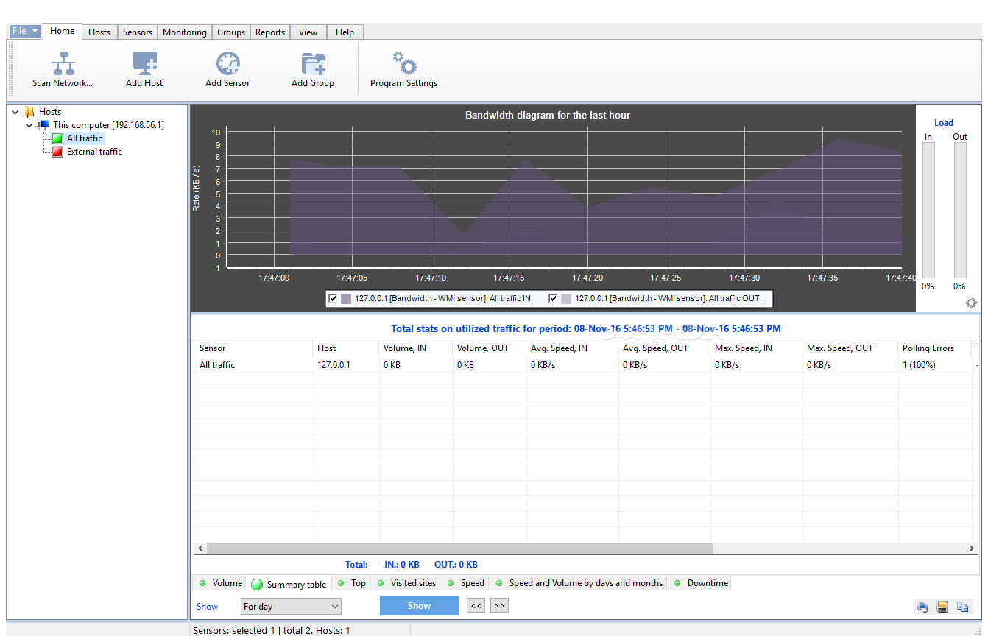The width and height of the screenshot is (988, 642).
Task: Open the Summary table tab
Action: [x=289, y=584]
